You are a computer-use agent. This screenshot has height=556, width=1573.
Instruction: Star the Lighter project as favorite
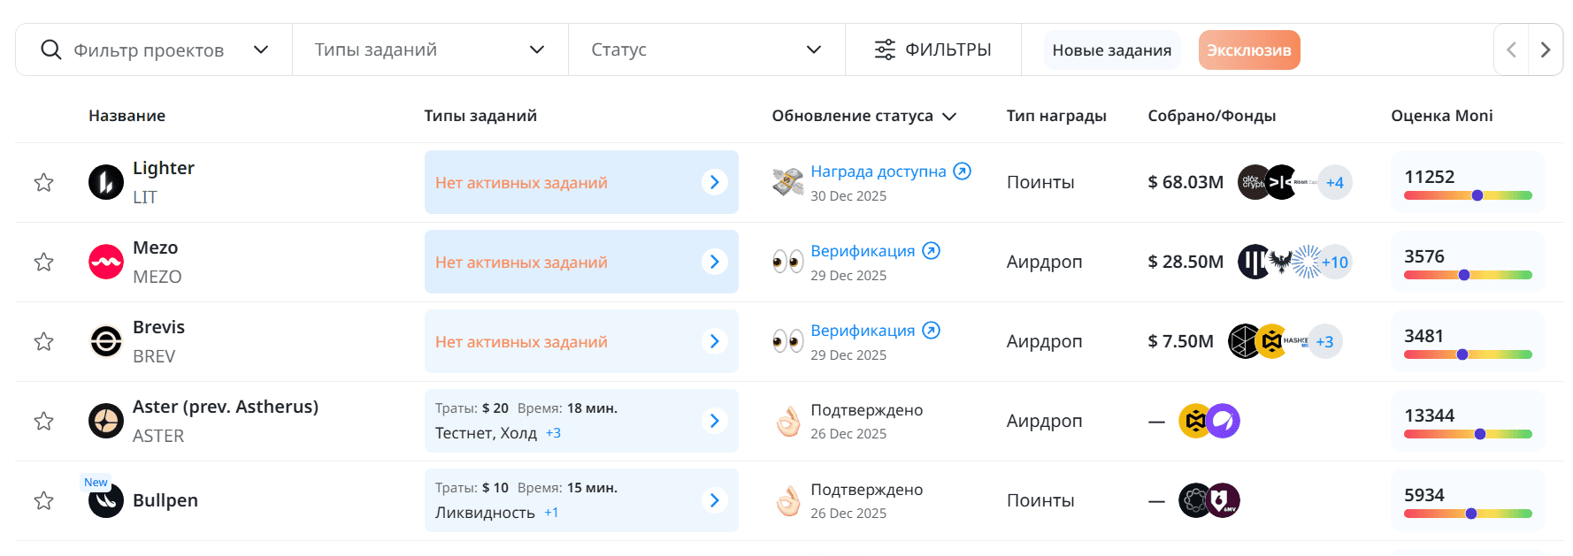tap(43, 182)
